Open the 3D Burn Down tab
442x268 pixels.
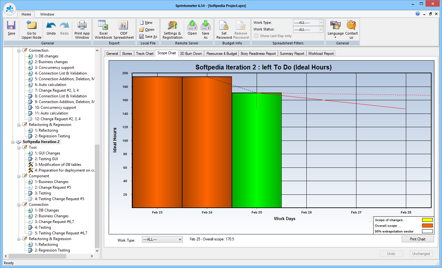coord(191,54)
